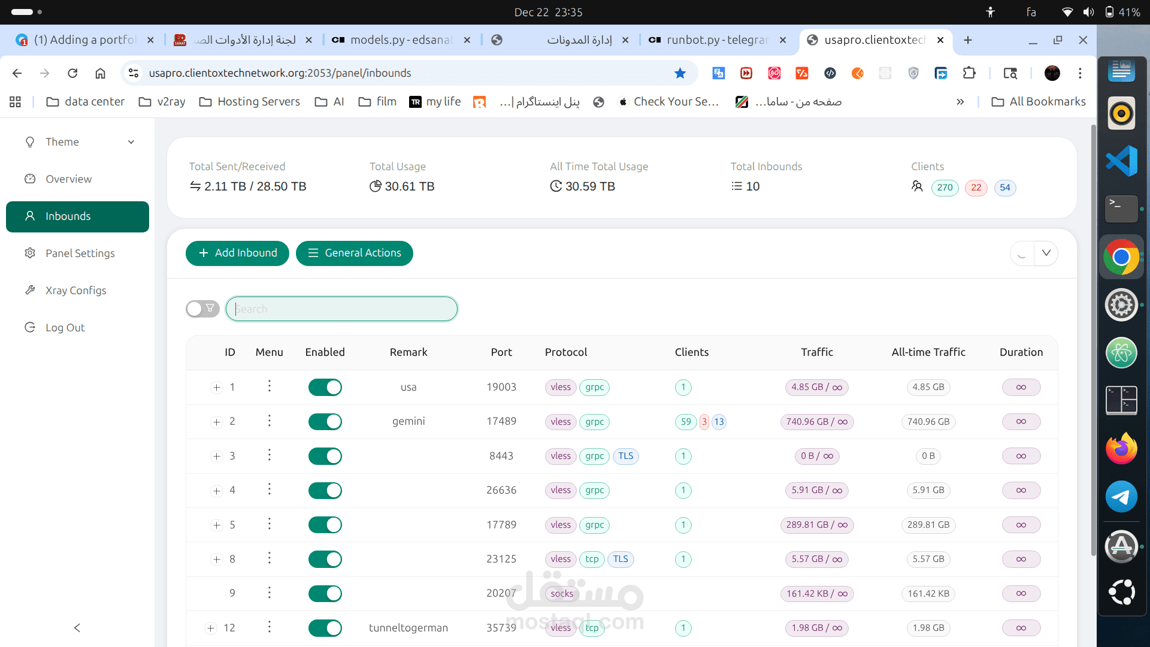Launch Telegram from the right dock
The height and width of the screenshot is (647, 1150).
coord(1121,497)
